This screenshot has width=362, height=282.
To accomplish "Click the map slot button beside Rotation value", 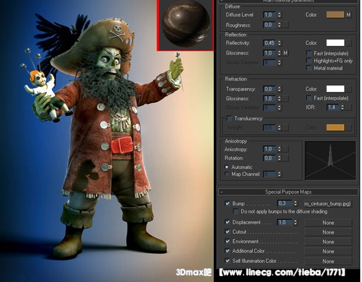I will 286,158.
